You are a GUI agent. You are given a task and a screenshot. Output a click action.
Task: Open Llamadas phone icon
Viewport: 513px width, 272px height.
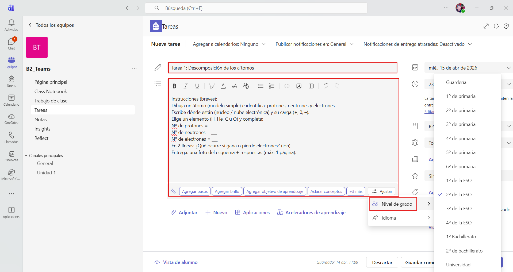click(x=11, y=137)
